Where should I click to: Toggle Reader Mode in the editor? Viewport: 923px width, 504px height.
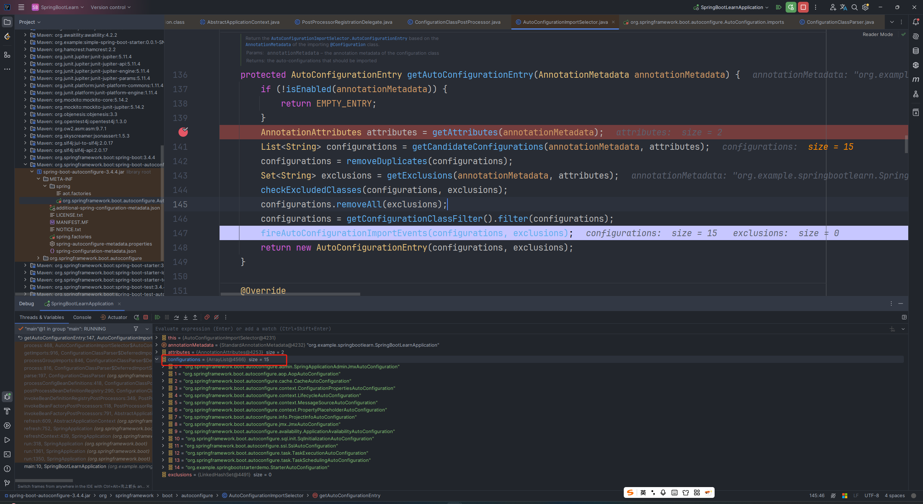coord(878,35)
